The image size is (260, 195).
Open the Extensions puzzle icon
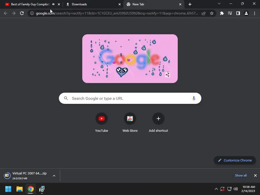pyautogui.click(x=222, y=13)
